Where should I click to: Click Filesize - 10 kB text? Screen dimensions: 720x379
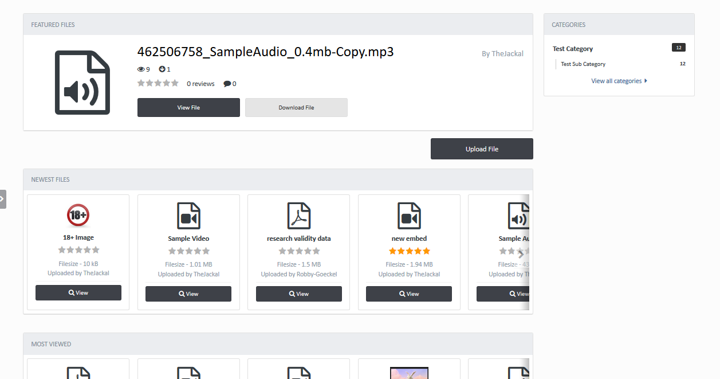pos(78,263)
